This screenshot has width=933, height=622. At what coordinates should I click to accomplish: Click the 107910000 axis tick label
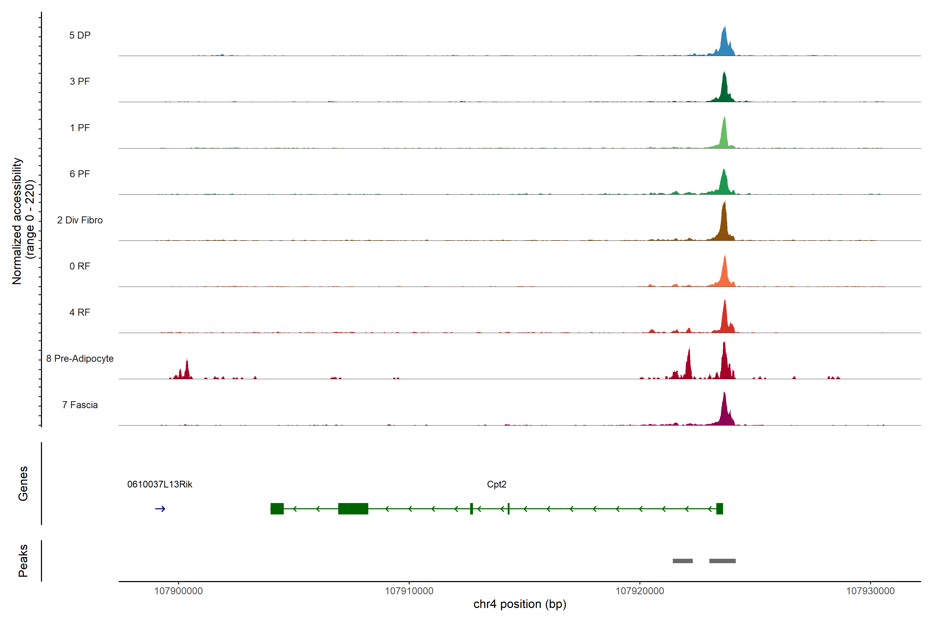click(x=409, y=591)
